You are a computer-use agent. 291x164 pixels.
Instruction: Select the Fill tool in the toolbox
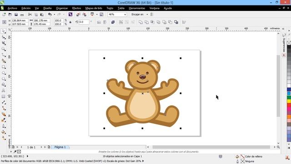click(x=4, y=132)
